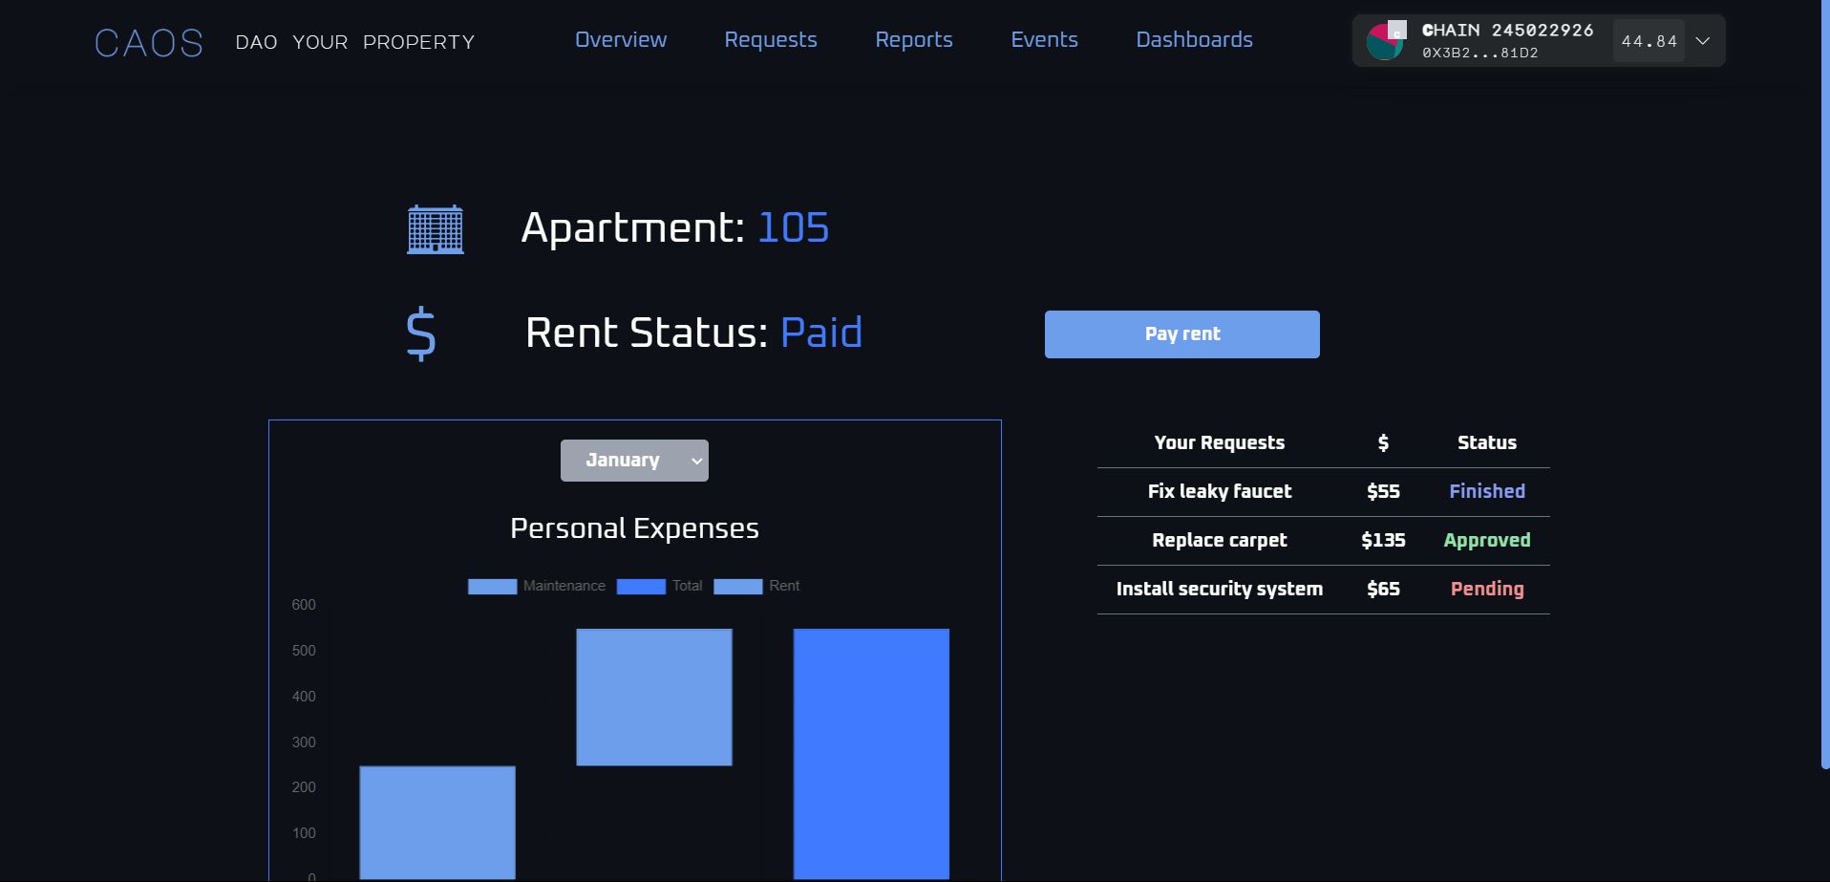The height and width of the screenshot is (882, 1830).
Task: Click the wallet address 0X3B2...81D2
Action: pos(1479,53)
